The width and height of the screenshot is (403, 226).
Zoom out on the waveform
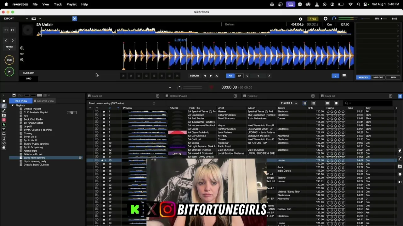tap(22, 60)
